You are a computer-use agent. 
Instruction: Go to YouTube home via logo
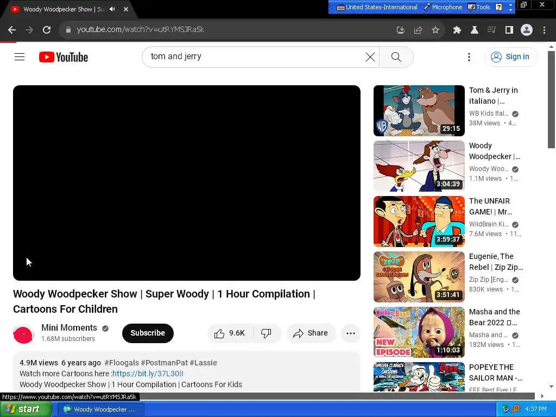coord(64,57)
